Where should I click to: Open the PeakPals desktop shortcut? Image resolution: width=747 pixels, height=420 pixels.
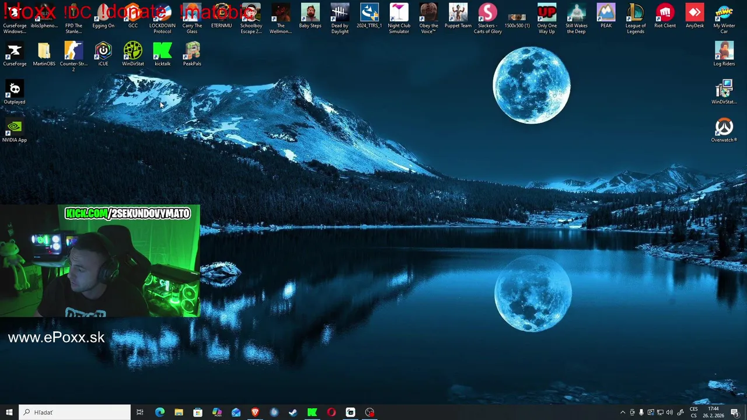pyautogui.click(x=192, y=54)
